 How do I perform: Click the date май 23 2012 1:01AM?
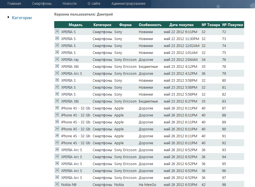coord(180,53)
